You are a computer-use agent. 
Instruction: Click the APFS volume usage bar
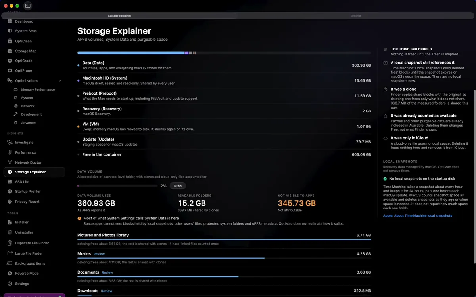click(x=224, y=53)
